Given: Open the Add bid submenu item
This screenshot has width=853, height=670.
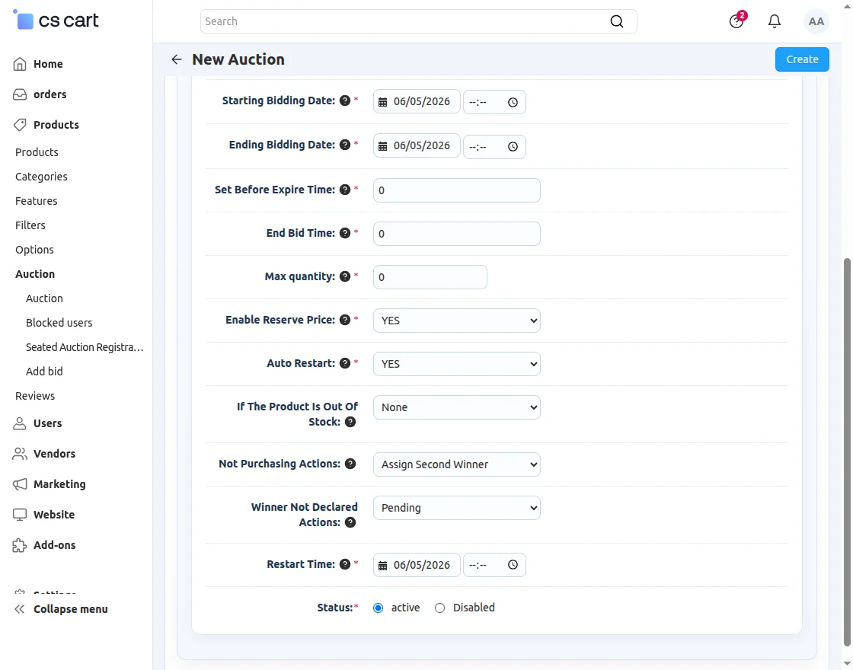Looking at the screenshot, I should click(x=44, y=372).
